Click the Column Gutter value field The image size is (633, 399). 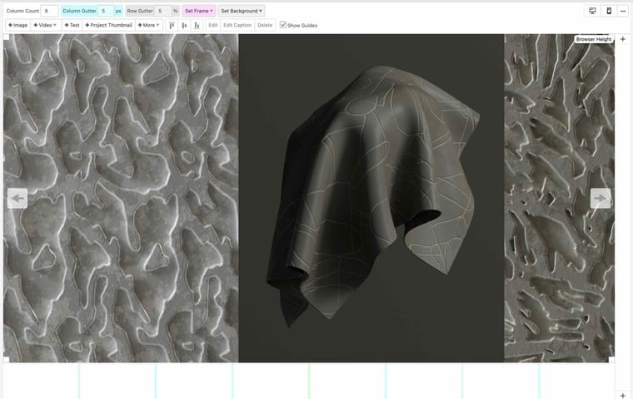[105, 11]
